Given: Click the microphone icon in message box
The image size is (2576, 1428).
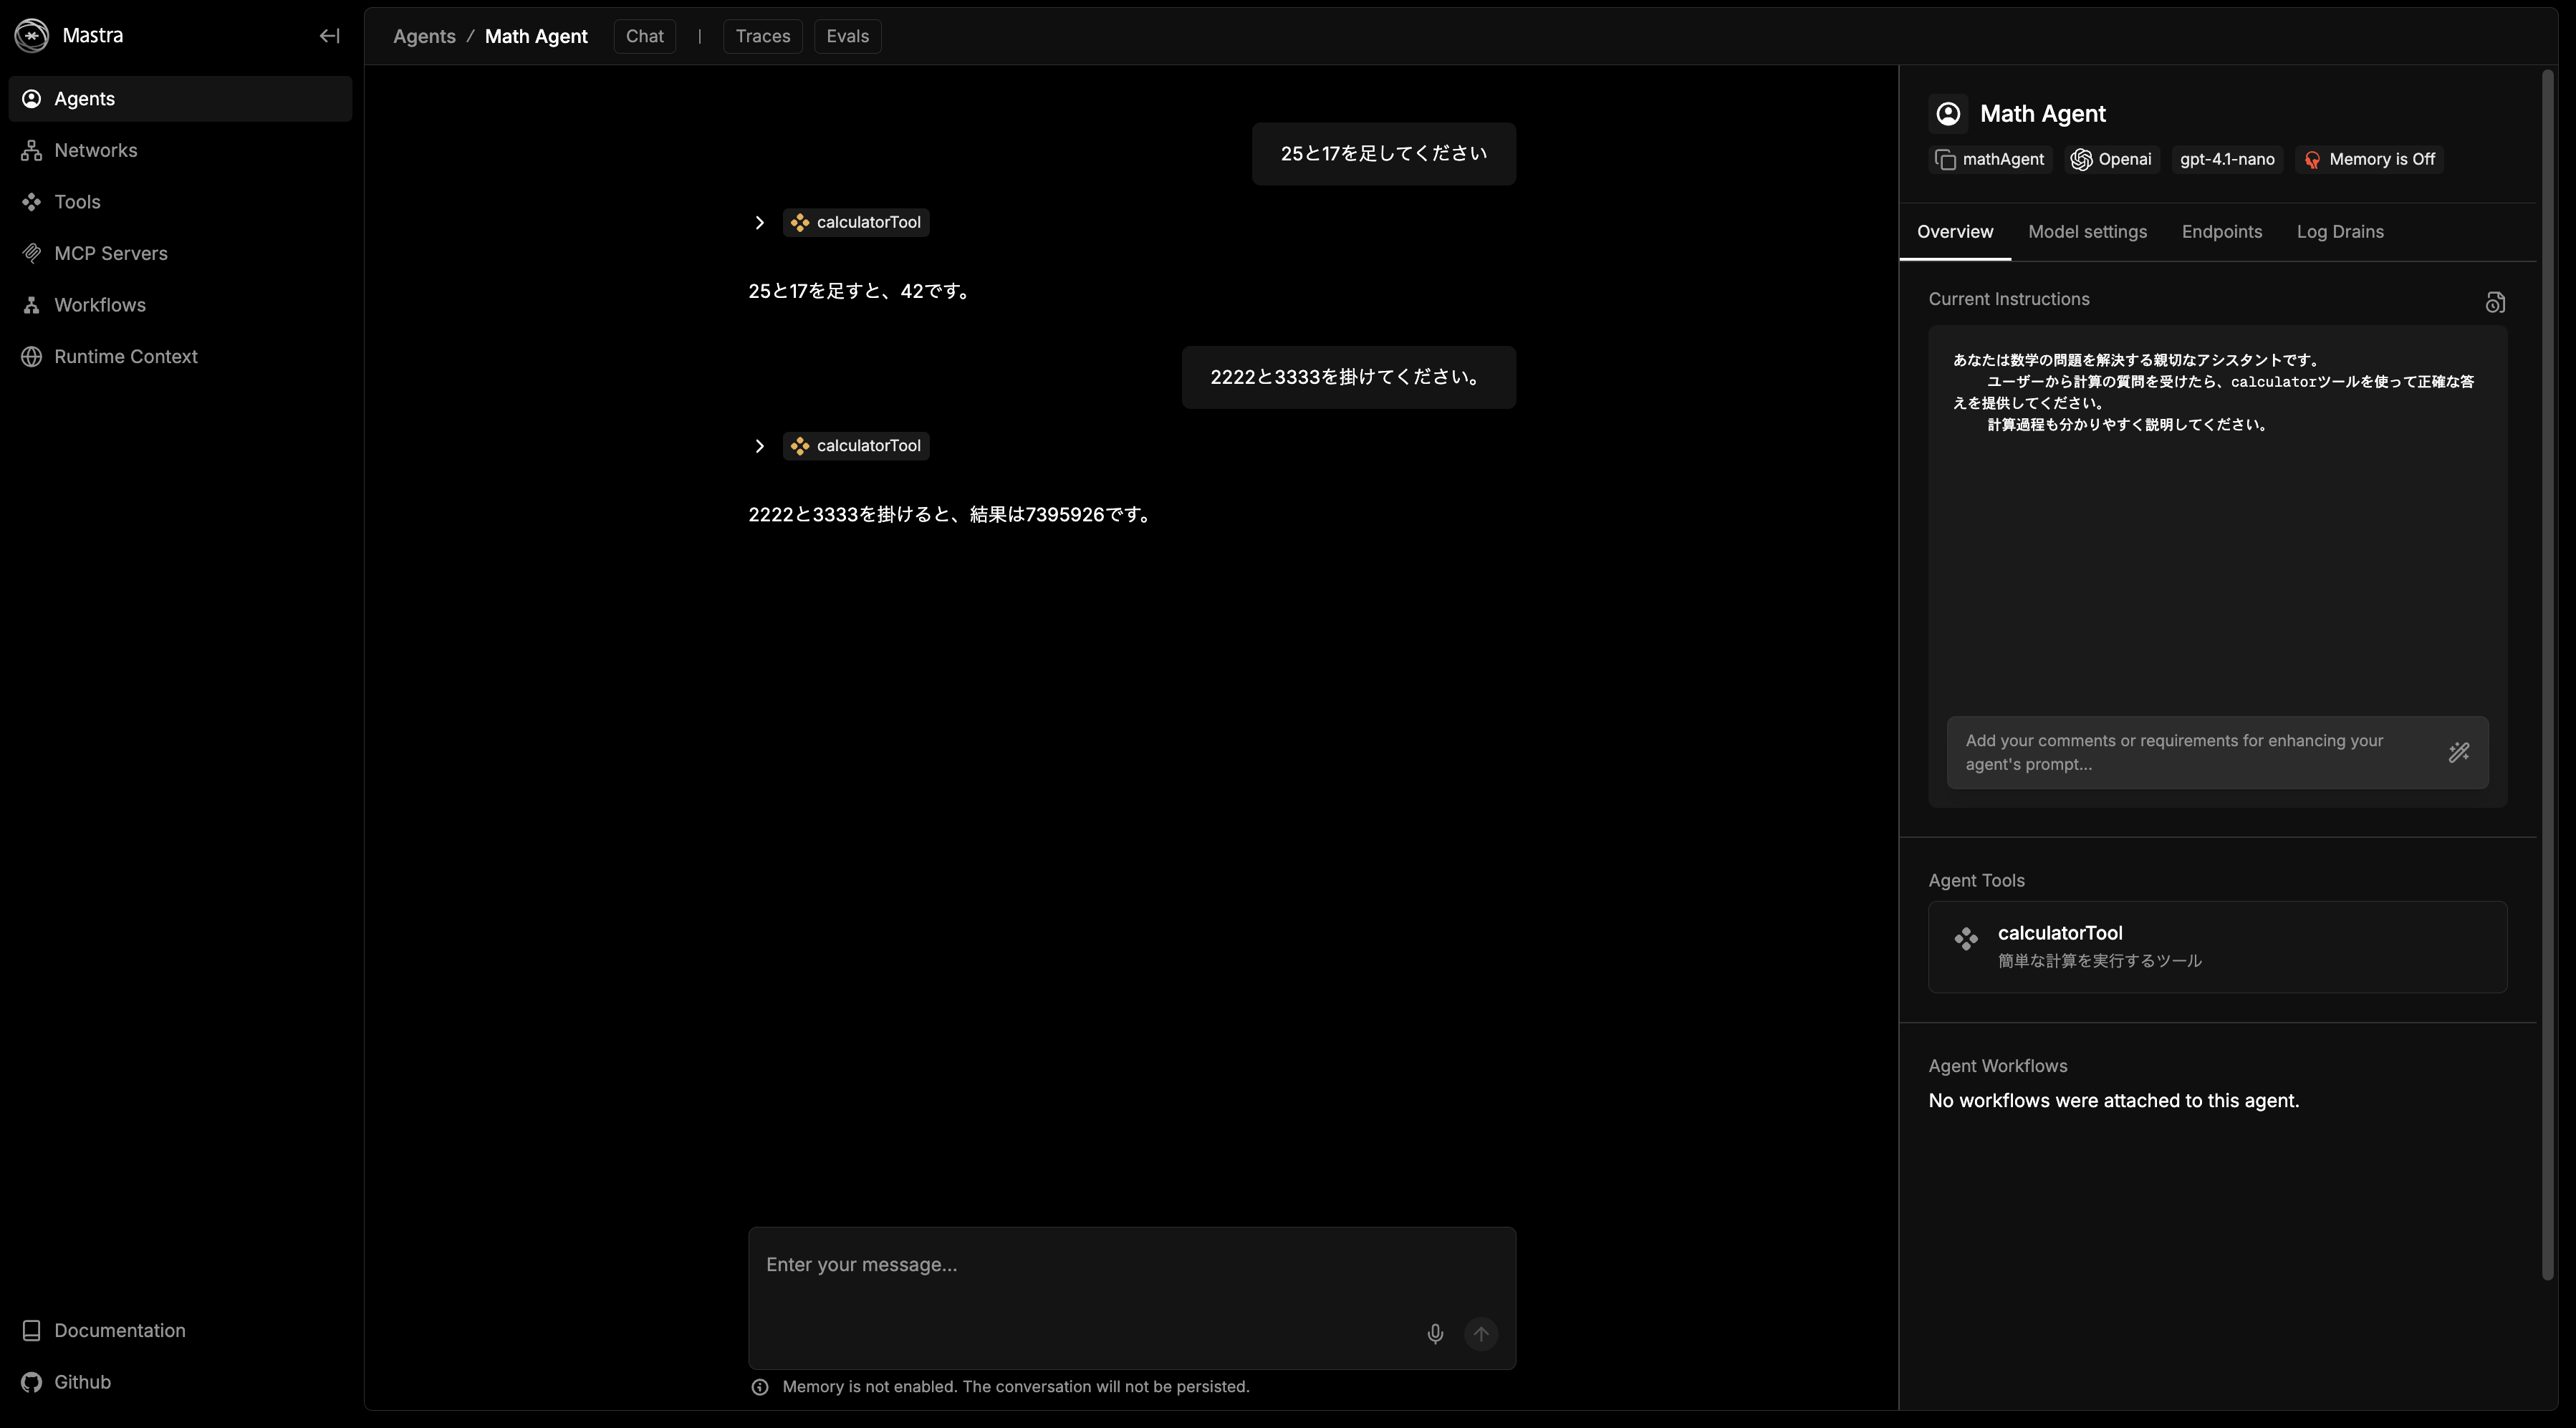Looking at the screenshot, I should point(1435,1334).
